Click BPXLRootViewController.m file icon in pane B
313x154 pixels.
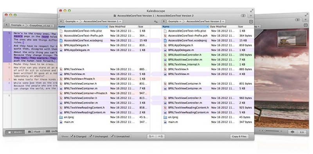click(x=165, y=60)
